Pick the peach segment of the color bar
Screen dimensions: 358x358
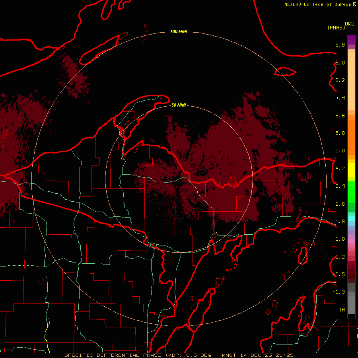click(x=351, y=82)
